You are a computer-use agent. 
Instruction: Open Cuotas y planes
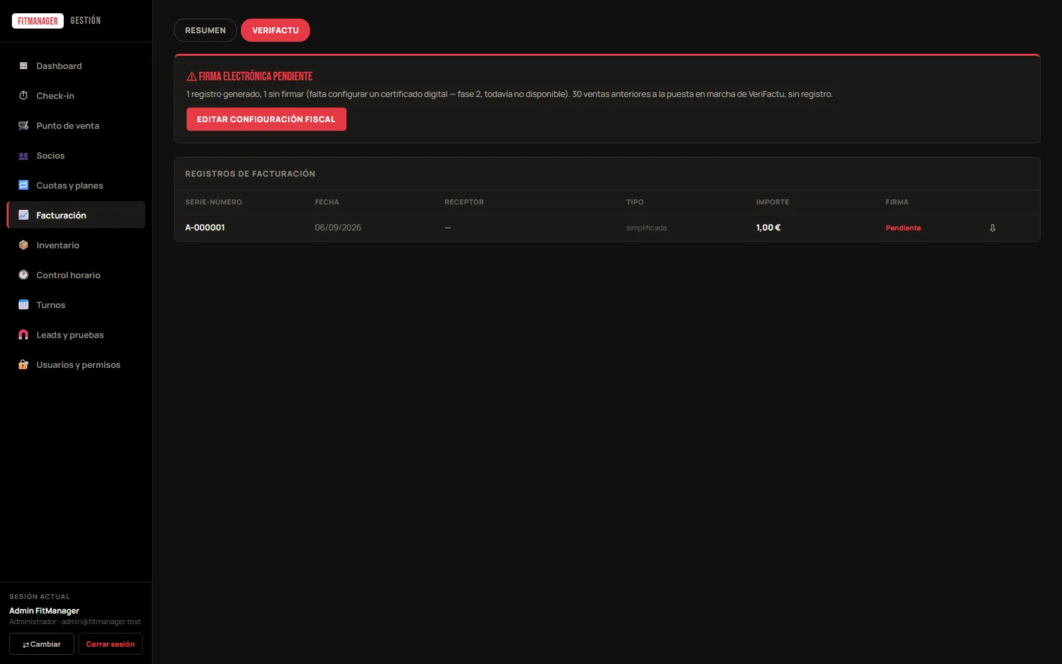76,185
